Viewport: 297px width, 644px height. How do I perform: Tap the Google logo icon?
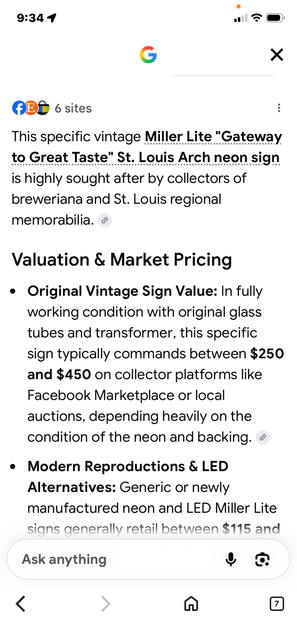(x=148, y=55)
